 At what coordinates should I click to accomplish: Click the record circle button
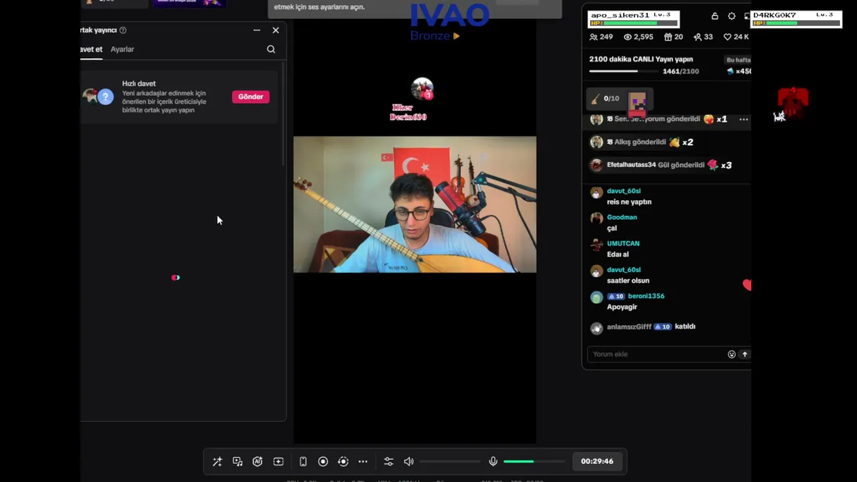pos(323,461)
